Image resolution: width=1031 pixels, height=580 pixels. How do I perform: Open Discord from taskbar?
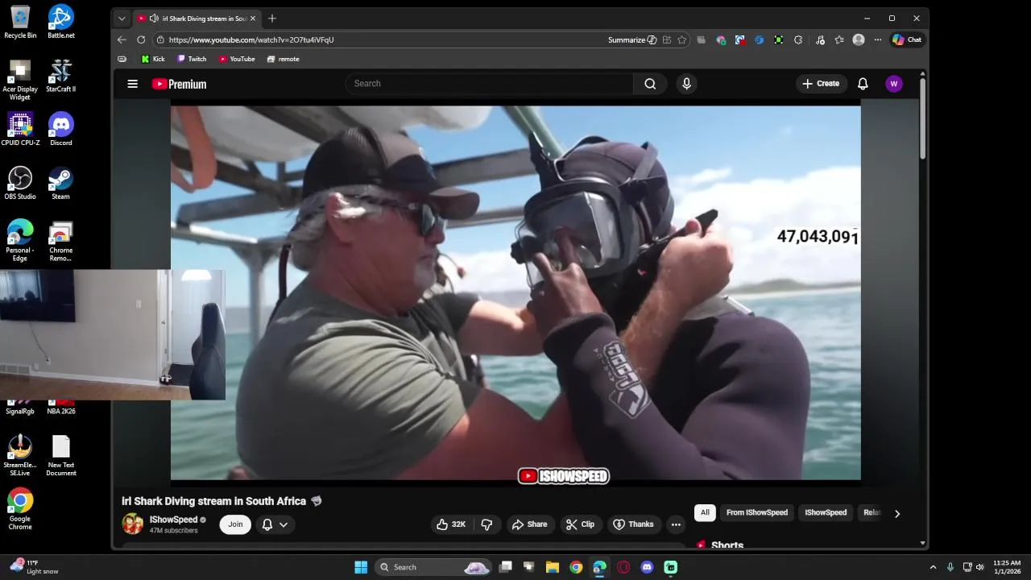click(647, 567)
